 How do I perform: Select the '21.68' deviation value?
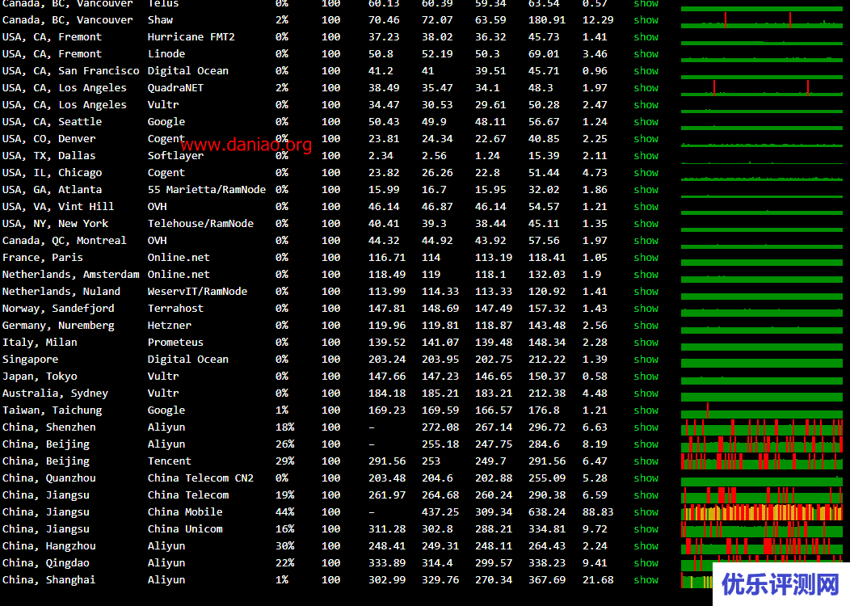click(598, 580)
